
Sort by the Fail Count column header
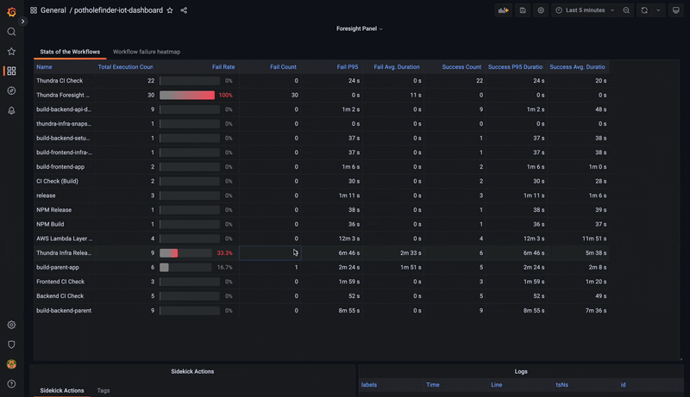pos(283,67)
